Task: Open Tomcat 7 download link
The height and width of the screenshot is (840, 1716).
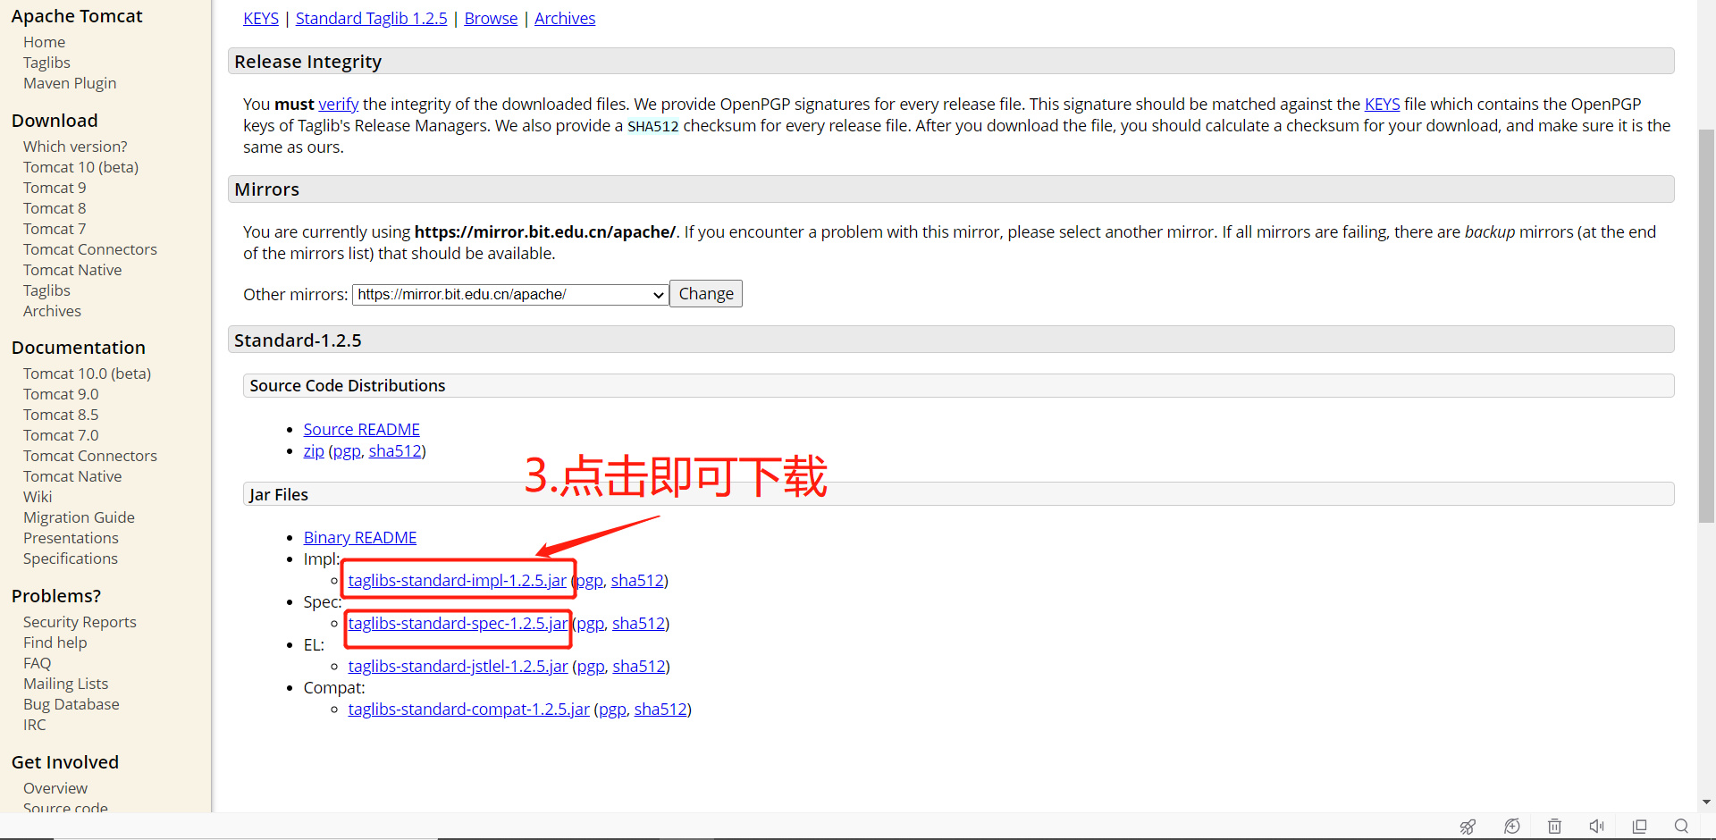Action: 55,229
